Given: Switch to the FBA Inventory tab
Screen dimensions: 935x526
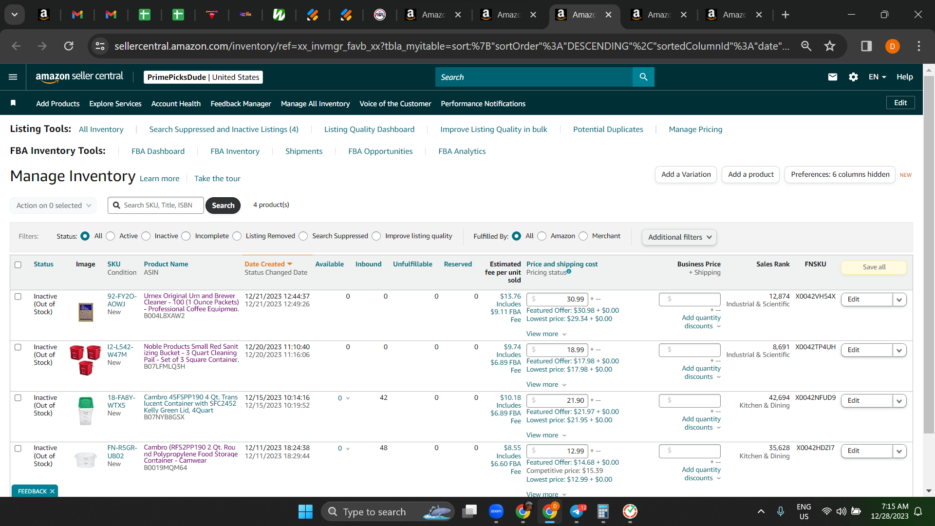Looking at the screenshot, I should click(x=235, y=151).
